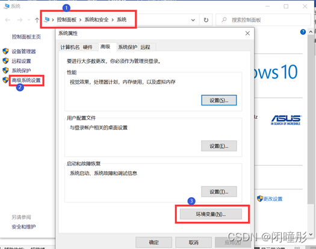This screenshot has height=249, width=316.
Task: Minimize the 系统 window
Action: pyautogui.click(x=268, y=6)
